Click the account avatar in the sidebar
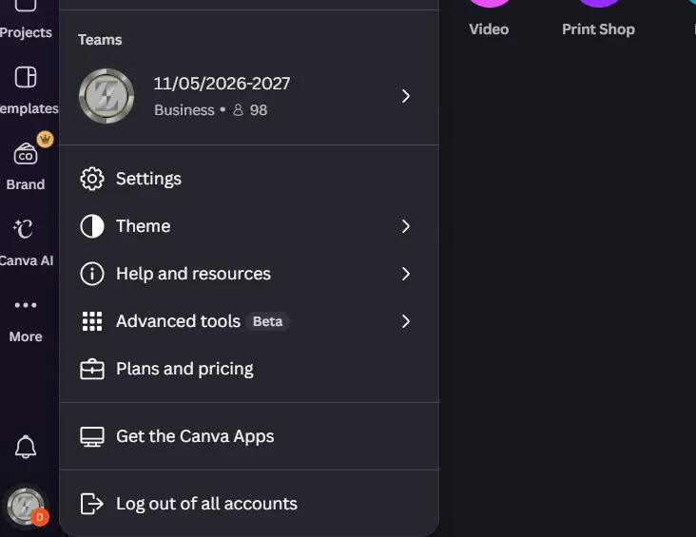This screenshot has height=537, width=696. click(x=27, y=507)
